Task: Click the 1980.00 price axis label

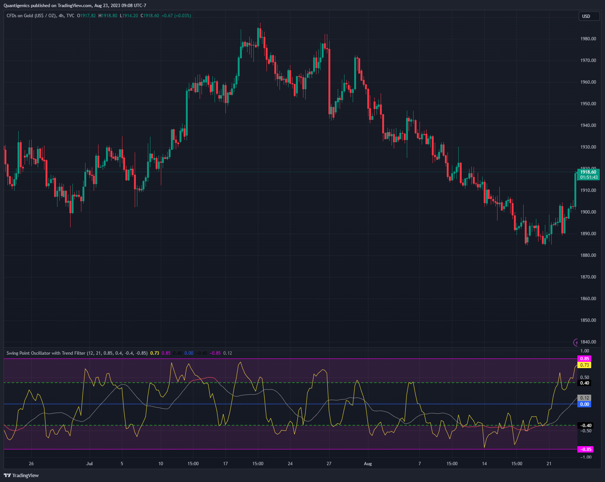Action: click(588, 39)
